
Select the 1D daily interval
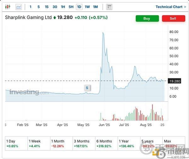[x=79, y=7]
